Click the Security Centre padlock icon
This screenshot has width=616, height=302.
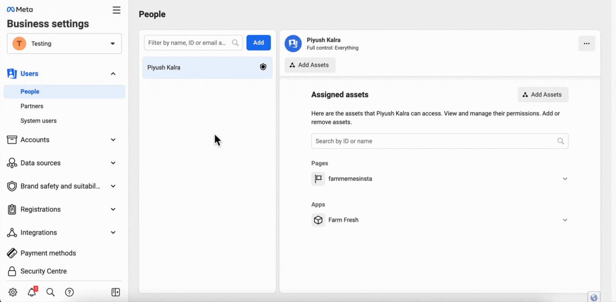(12, 271)
